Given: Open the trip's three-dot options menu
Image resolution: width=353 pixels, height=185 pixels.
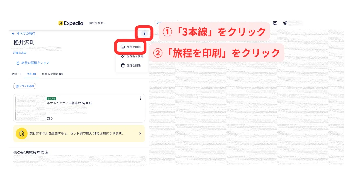Looking at the screenshot, I should coord(144,34).
